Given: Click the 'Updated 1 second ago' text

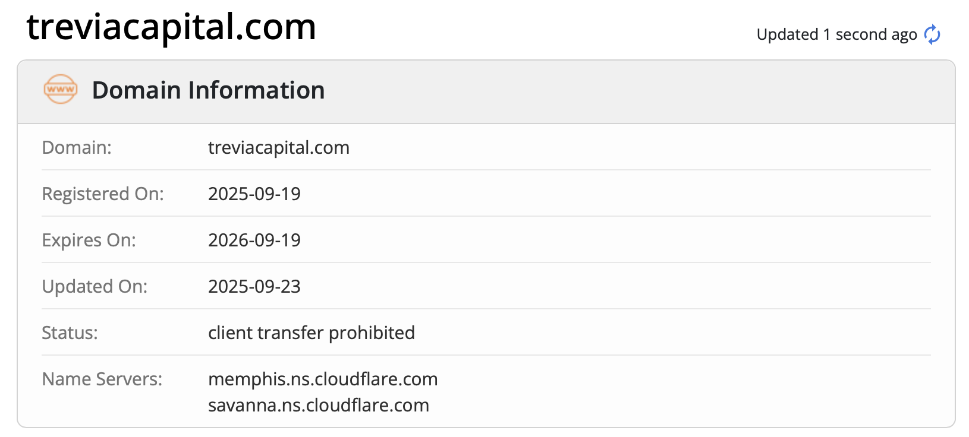Looking at the screenshot, I should pos(836,34).
